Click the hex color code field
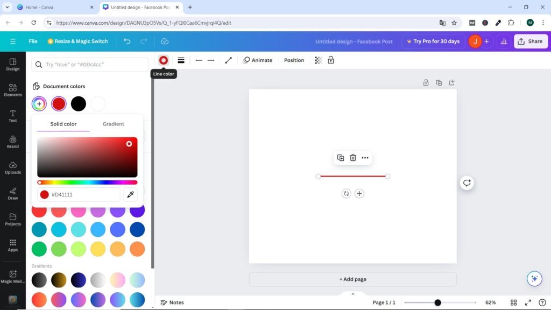The image size is (551, 310). 83,194
